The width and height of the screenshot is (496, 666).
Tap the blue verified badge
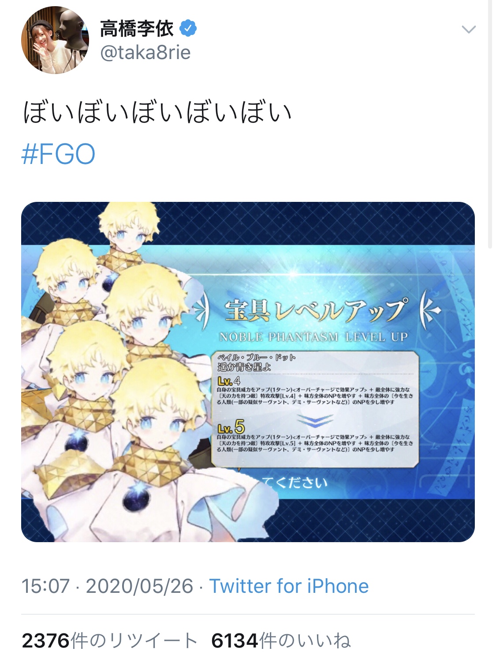(188, 29)
